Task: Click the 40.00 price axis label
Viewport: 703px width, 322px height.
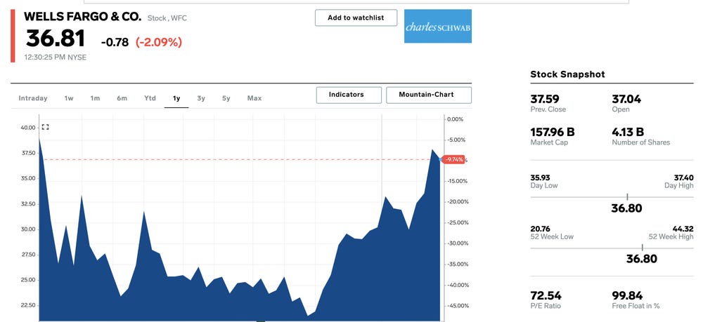Action: point(27,128)
